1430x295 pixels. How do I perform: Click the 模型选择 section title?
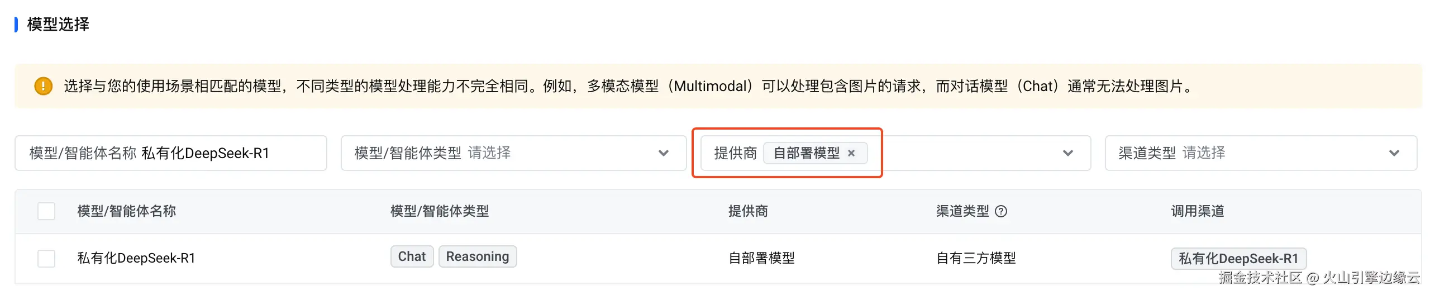[58, 24]
